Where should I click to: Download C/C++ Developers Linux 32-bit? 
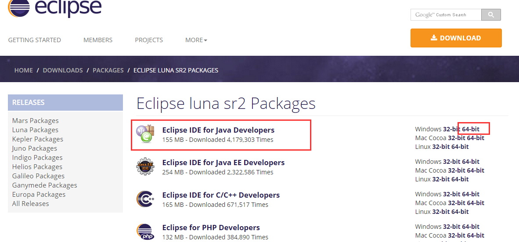tap(441, 212)
